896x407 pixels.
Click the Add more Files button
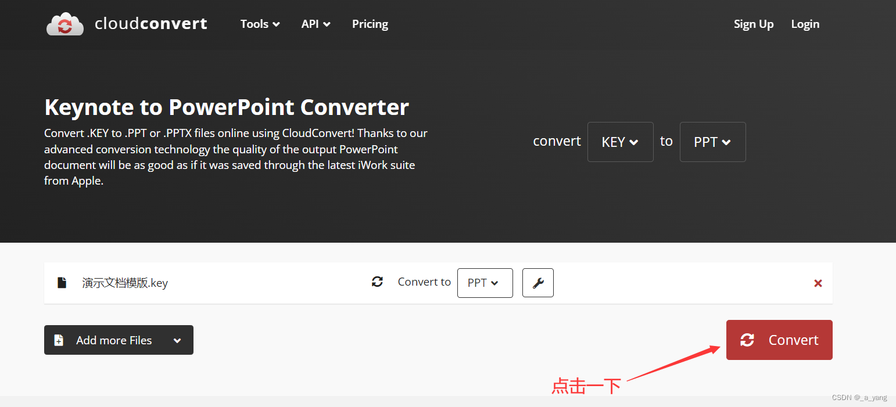point(119,340)
